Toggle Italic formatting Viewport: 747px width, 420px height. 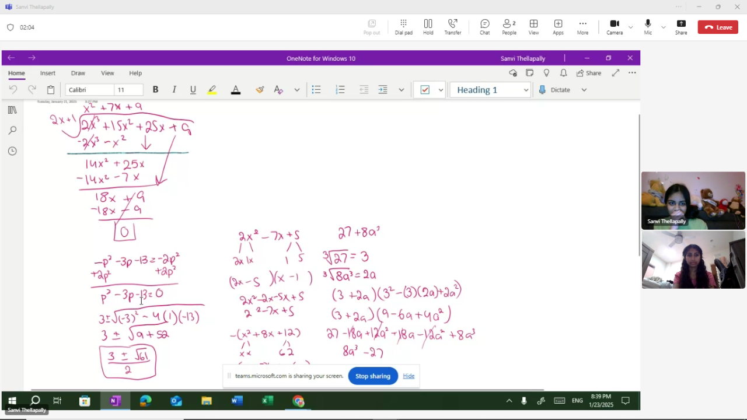pyautogui.click(x=174, y=90)
